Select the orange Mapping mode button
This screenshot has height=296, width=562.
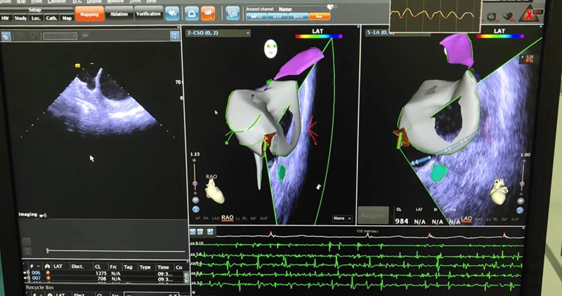pos(89,14)
